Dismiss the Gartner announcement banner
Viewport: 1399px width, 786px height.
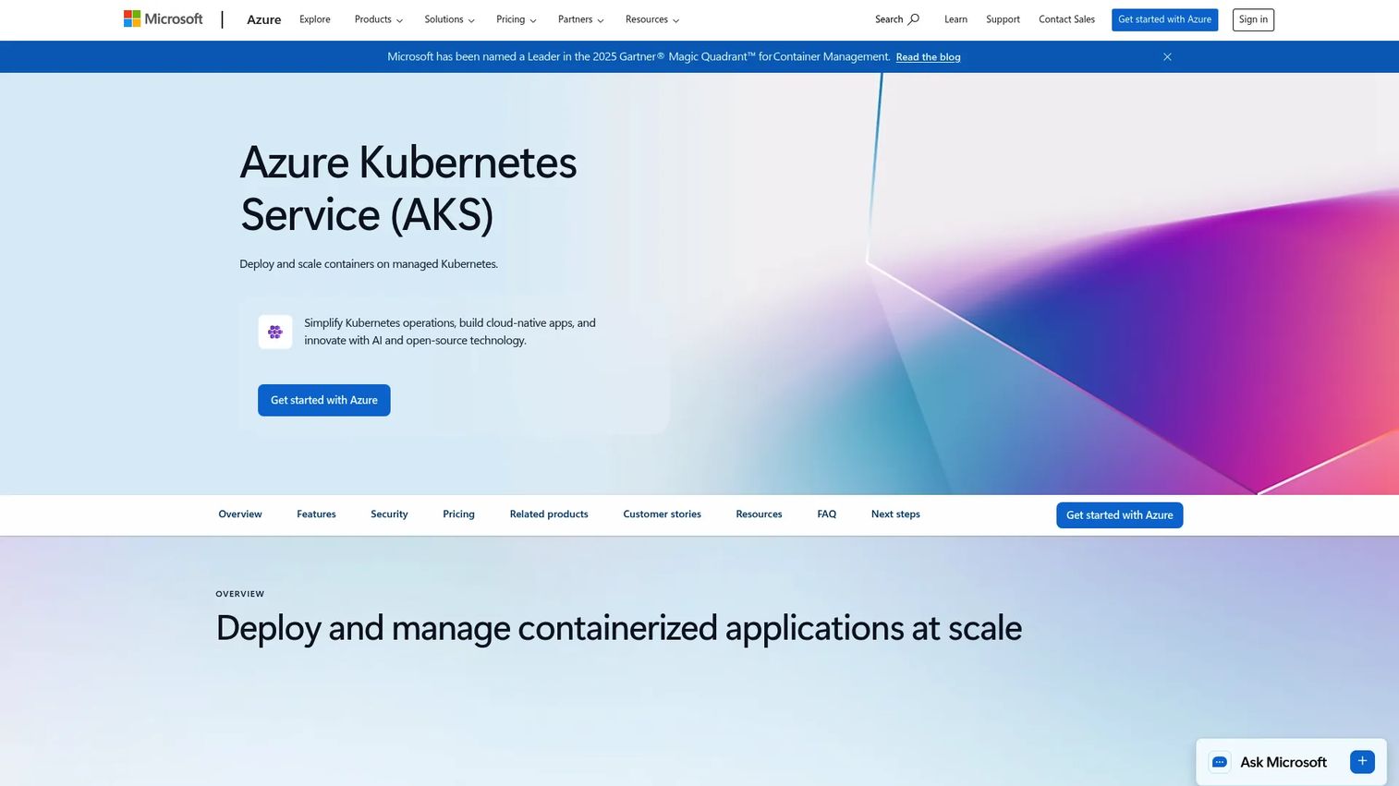point(1167,57)
